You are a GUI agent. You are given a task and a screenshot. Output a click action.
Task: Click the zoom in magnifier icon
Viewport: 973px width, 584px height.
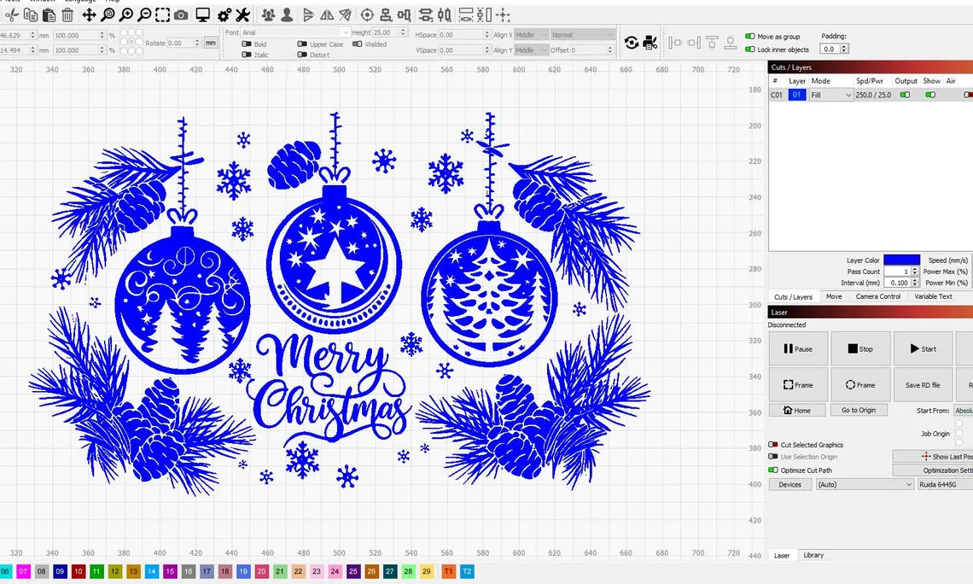125,15
